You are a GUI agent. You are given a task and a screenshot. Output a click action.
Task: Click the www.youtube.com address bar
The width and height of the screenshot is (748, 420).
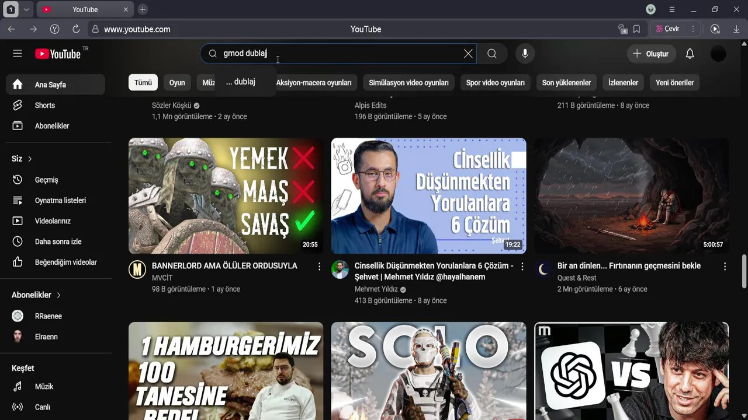[x=137, y=29]
